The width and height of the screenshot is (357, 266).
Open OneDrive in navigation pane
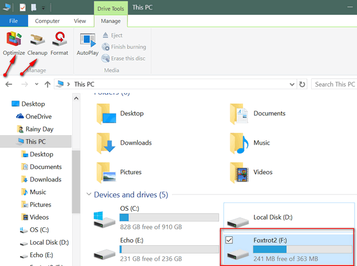tap(34, 117)
